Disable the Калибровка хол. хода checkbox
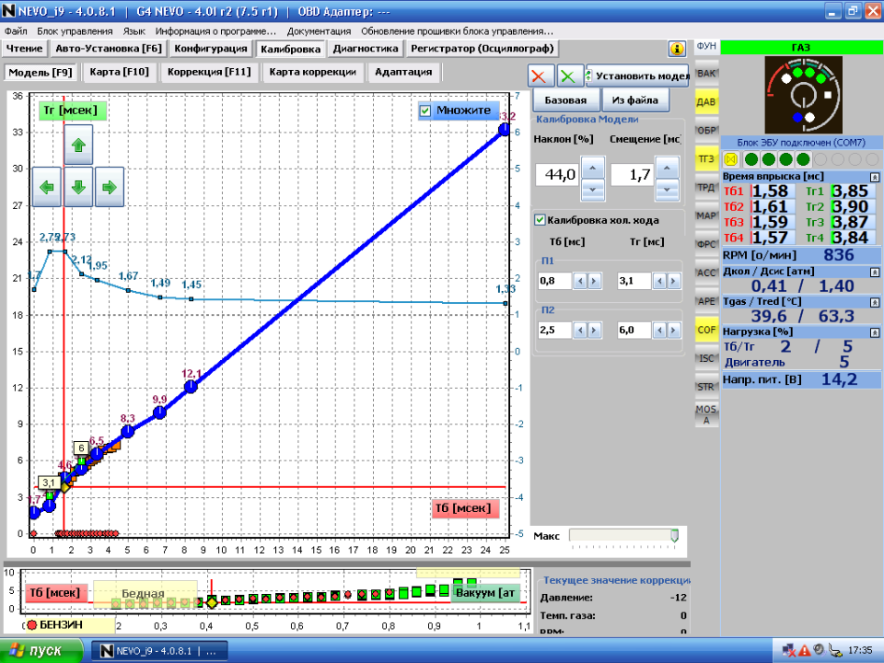Image resolution: width=884 pixels, height=663 pixels. coord(540,220)
